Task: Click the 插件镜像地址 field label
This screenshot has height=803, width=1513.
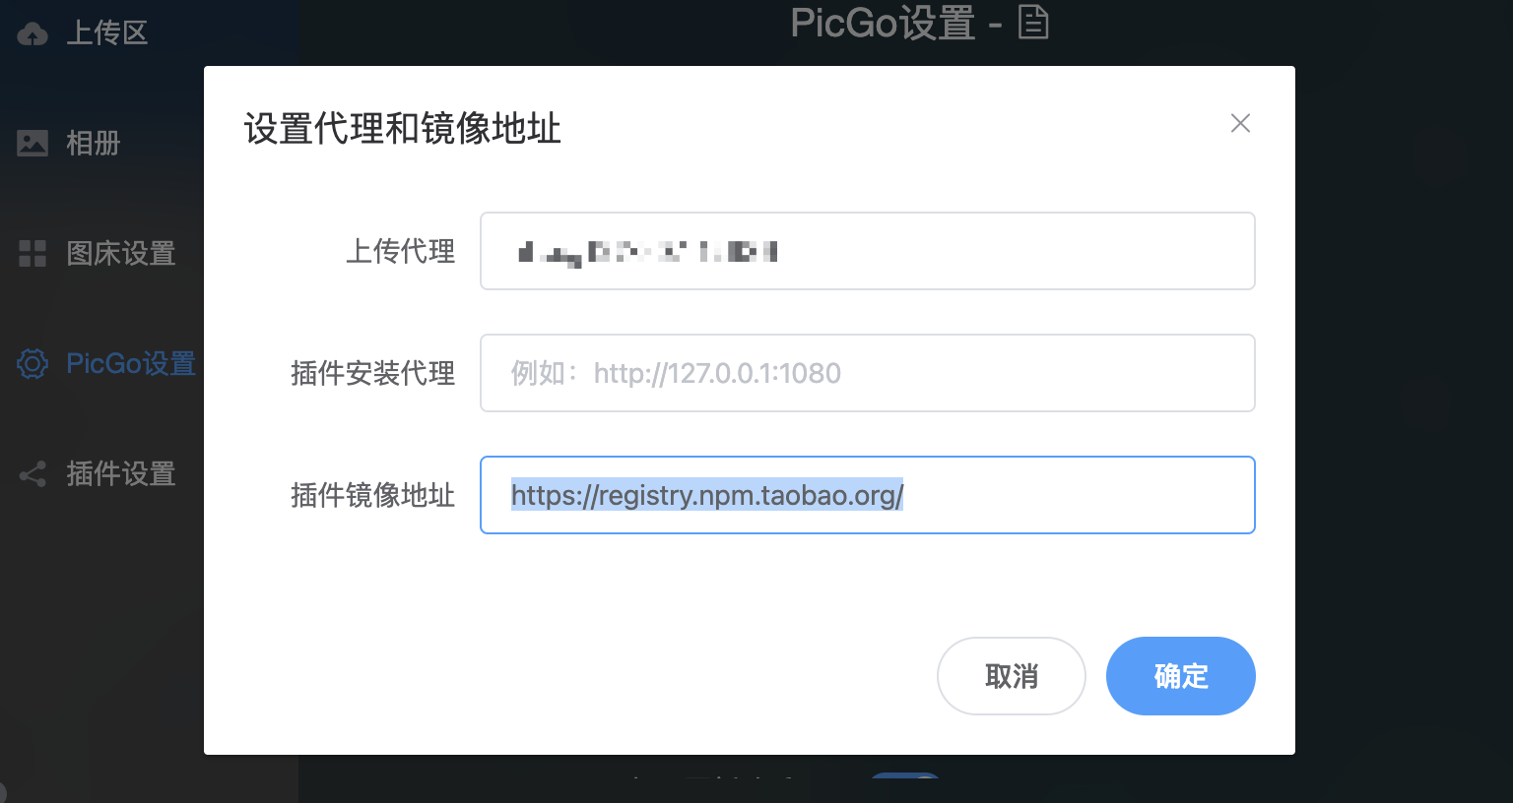Action: (x=372, y=495)
